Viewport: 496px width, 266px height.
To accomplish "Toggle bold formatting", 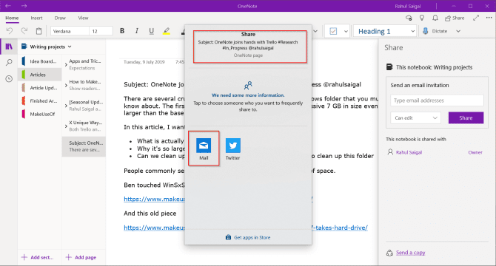I will tap(122, 31).
